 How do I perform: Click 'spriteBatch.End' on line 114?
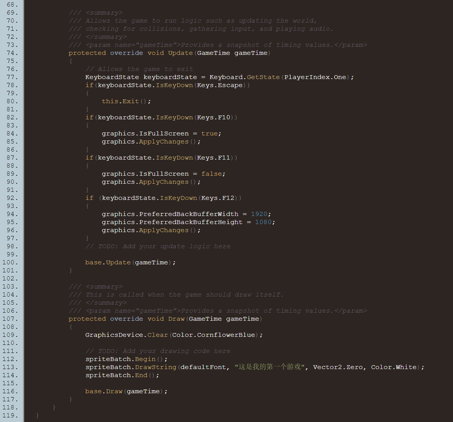117,375
